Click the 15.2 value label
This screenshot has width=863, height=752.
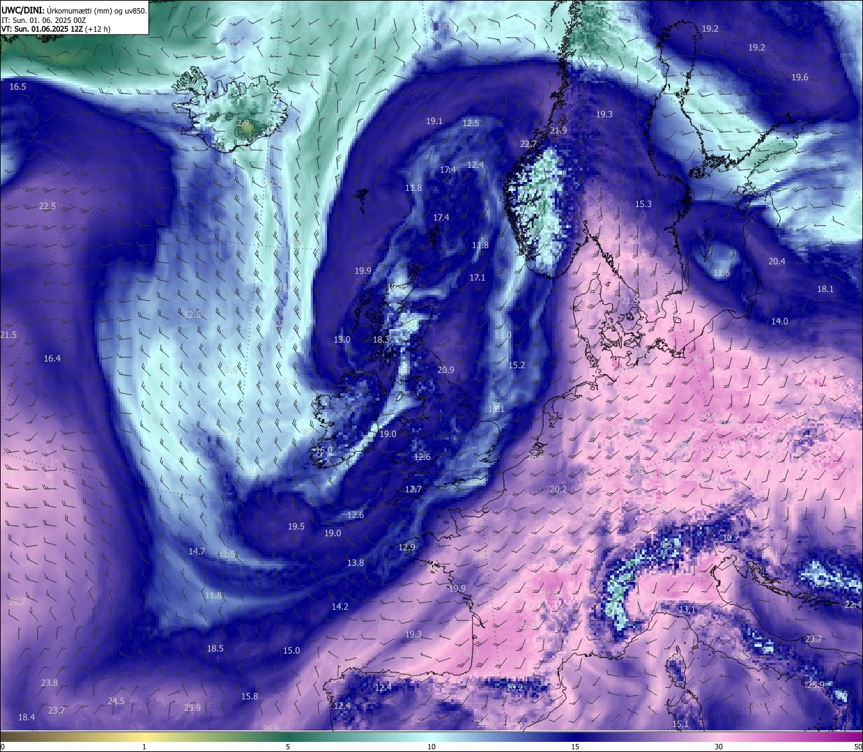point(516,366)
